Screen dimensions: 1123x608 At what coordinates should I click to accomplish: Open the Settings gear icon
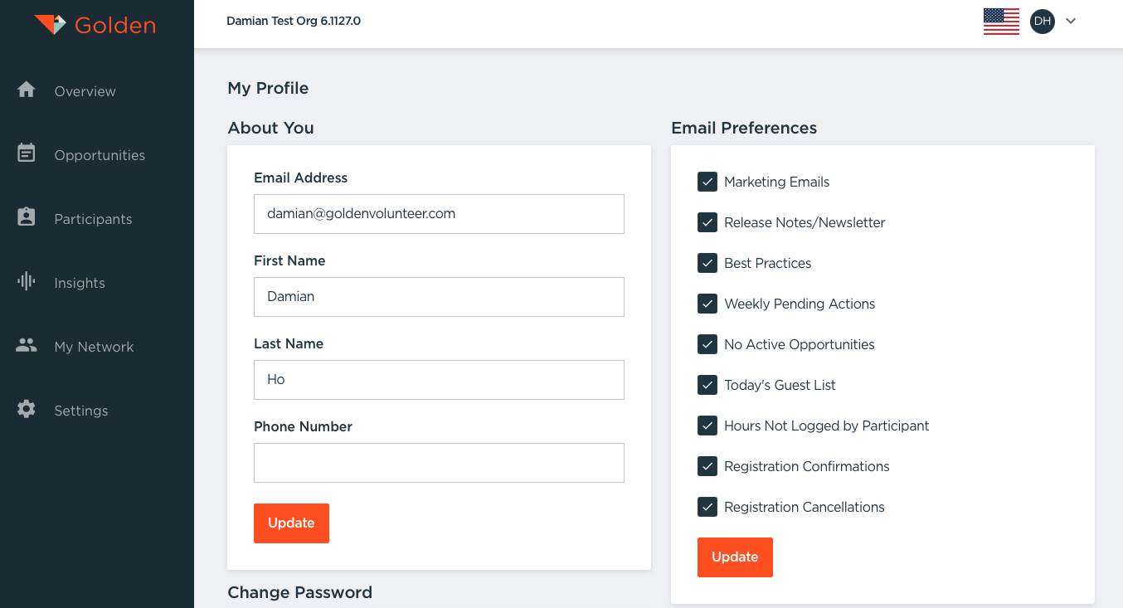point(27,409)
